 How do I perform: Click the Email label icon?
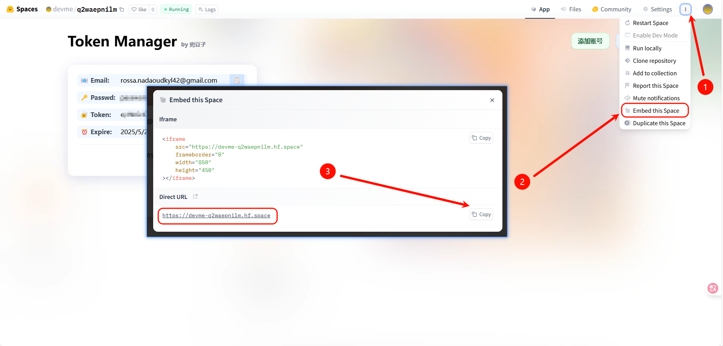point(84,80)
